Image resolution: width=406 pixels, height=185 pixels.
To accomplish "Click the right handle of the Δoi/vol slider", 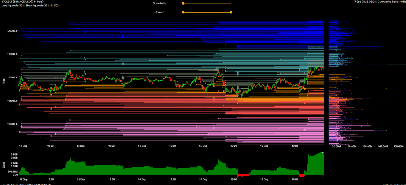I will point(231,12).
